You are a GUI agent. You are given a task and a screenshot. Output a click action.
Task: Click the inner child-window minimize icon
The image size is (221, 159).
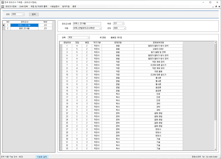coord(213,7)
